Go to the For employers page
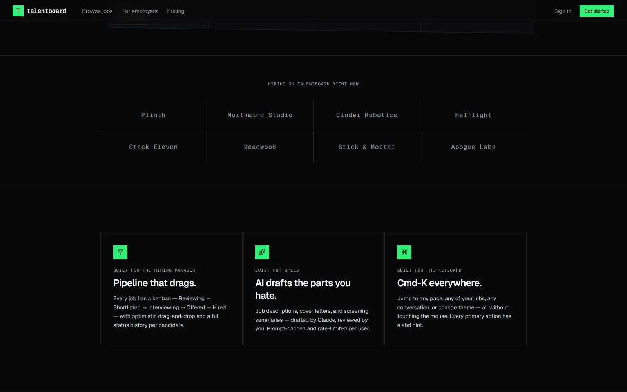This screenshot has width=627, height=392. [x=140, y=11]
